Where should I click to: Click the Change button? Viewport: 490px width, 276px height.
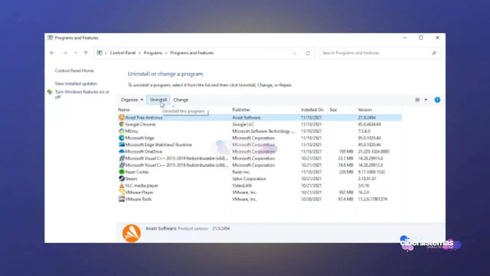(x=181, y=100)
